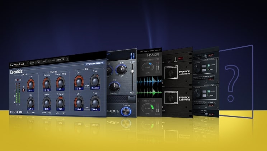Click the waveform display in Fission
The width and height of the screenshot is (267, 151).
click(x=150, y=87)
